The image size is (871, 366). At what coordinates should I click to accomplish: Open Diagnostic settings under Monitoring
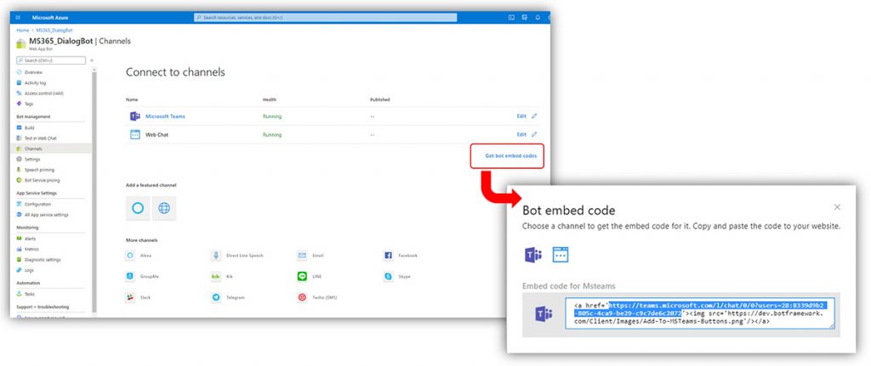point(43,259)
